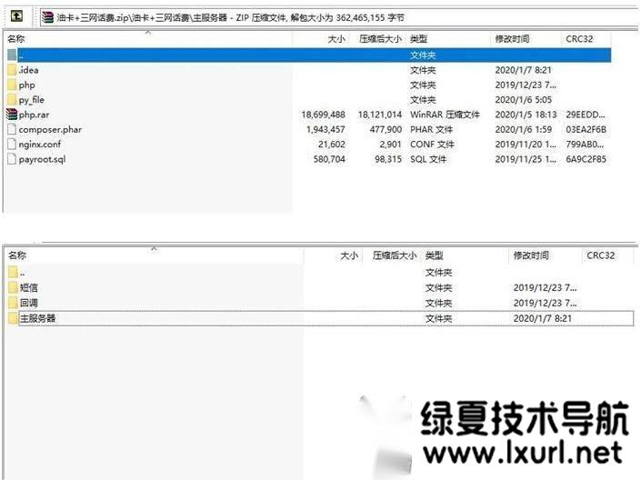The height and width of the screenshot is (480, 641).
Task: Select the 回调 folder icon in lower window
Action: (13, 303)
